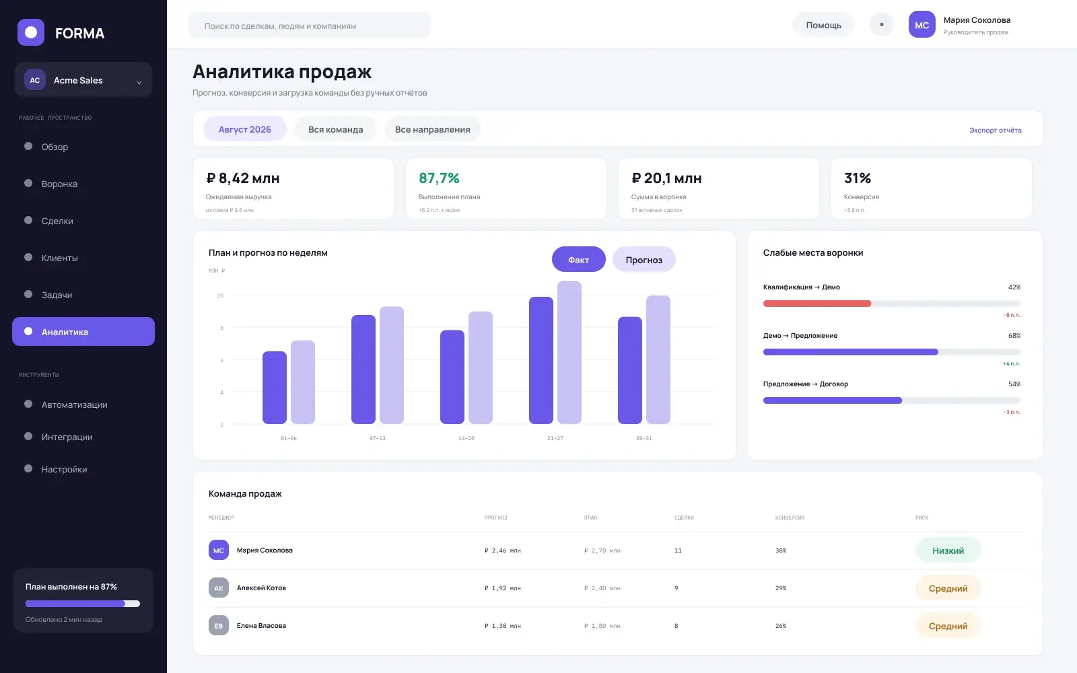Open the notifications dot button
Image resolution: width=1077 pixels, height=673 pixels.
click(x=882, y=25)
